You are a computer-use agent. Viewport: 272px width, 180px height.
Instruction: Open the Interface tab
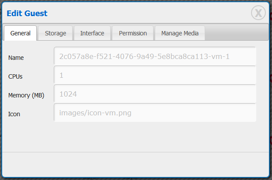92,33
